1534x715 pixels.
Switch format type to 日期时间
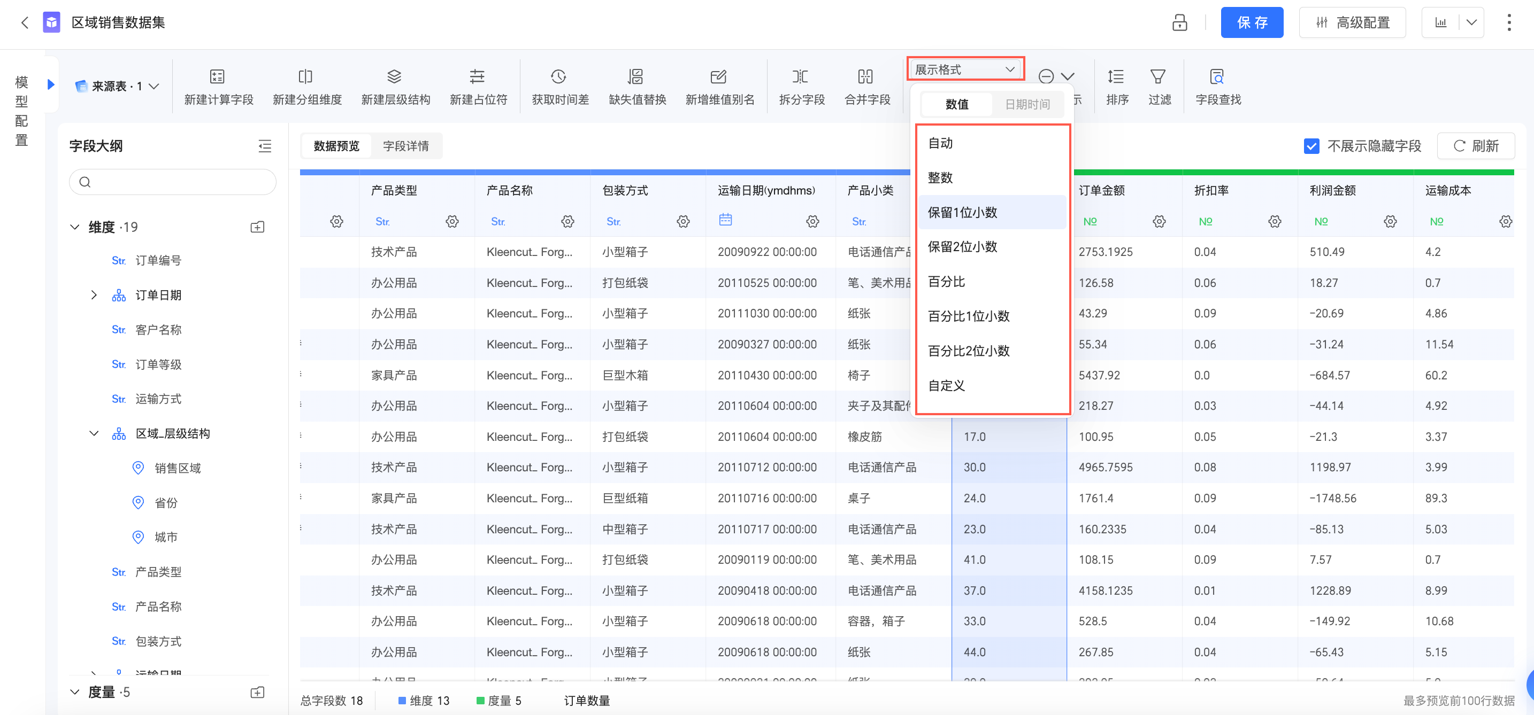[x=1027, y=104]
